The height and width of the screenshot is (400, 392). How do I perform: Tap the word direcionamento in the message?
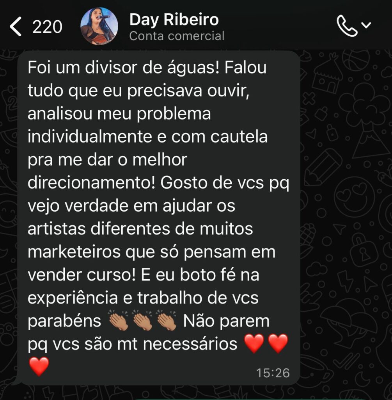point(91,183)
